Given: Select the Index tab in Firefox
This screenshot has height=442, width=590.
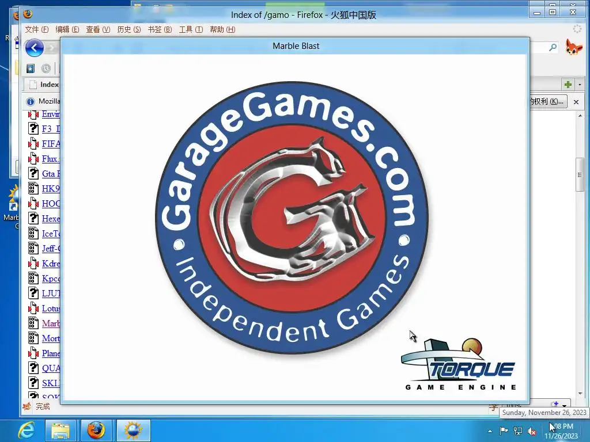Looking at the screenshot, I should (42, 85).
